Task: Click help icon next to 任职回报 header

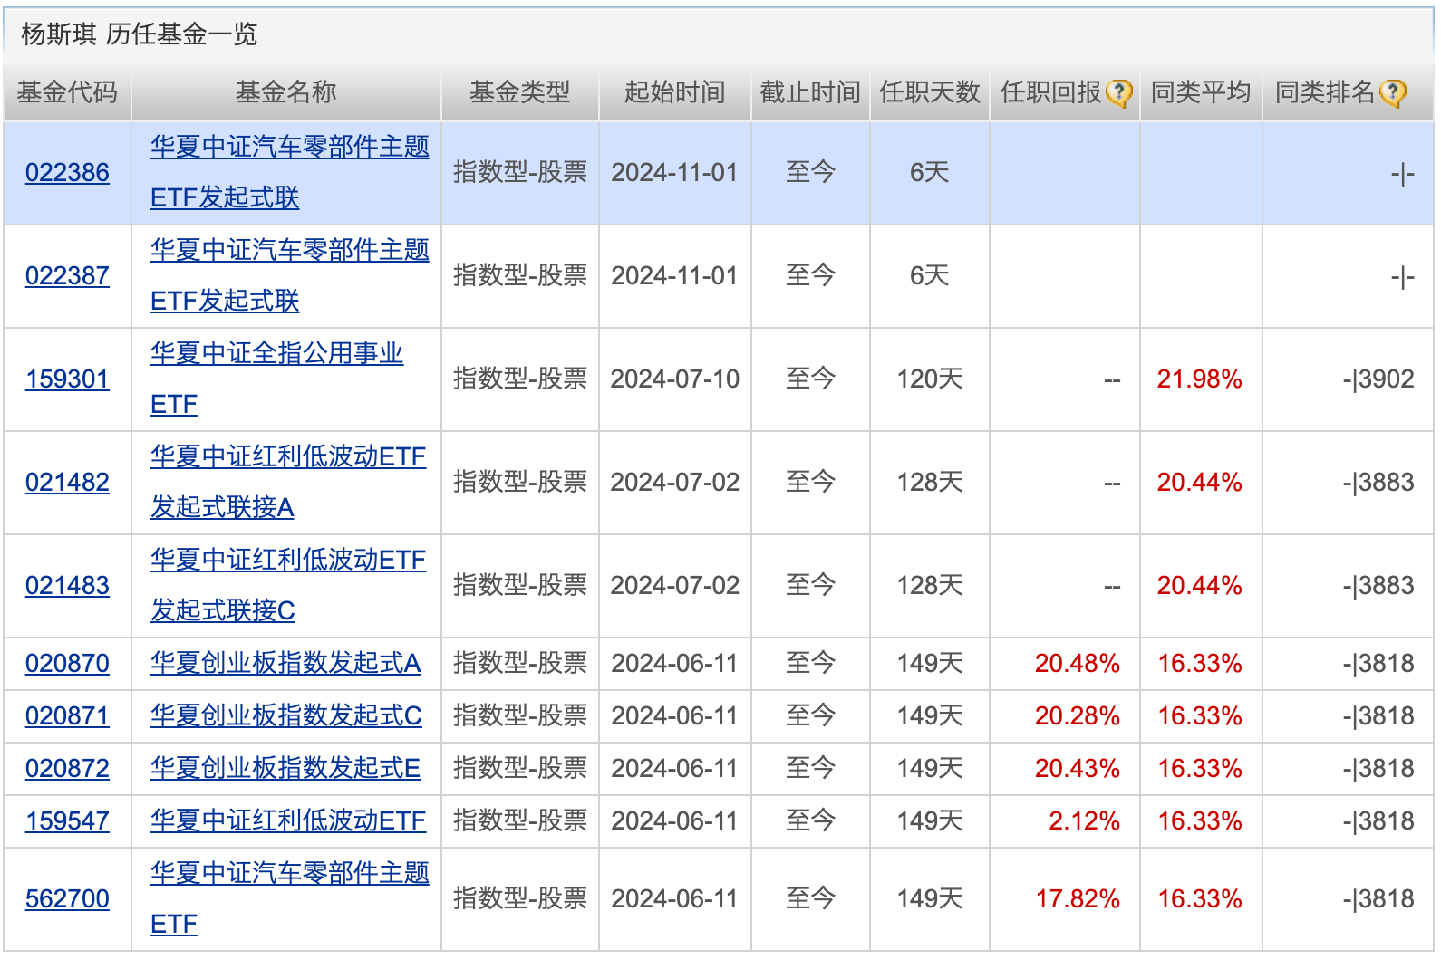Action: (x=1119, y=92)
